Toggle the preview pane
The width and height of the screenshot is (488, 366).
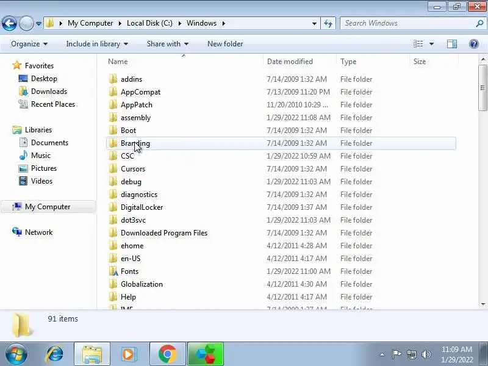point(452,44)
